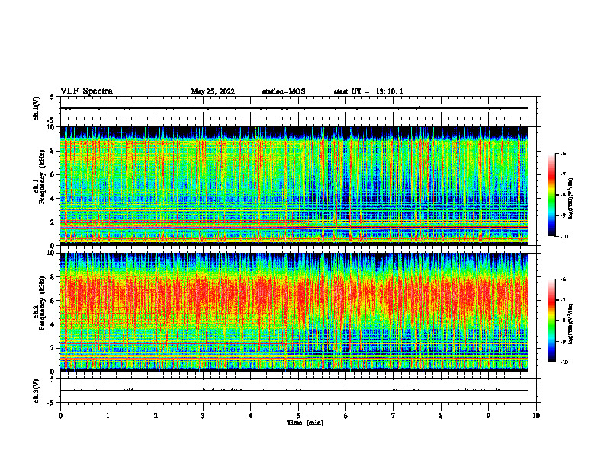Click the ch.3 voltage waveform trace

(294, 391)
